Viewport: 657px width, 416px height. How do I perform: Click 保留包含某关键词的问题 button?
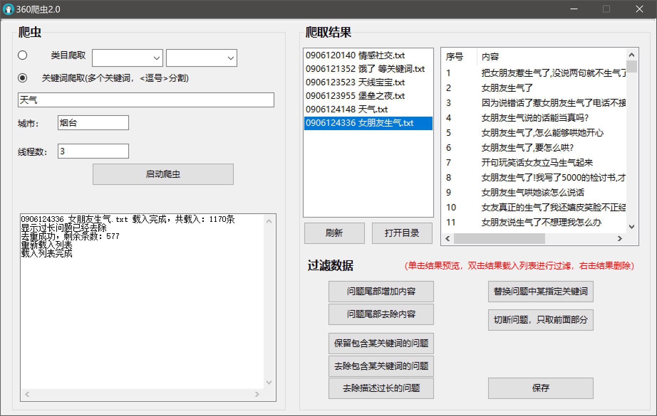click(381, 343)
